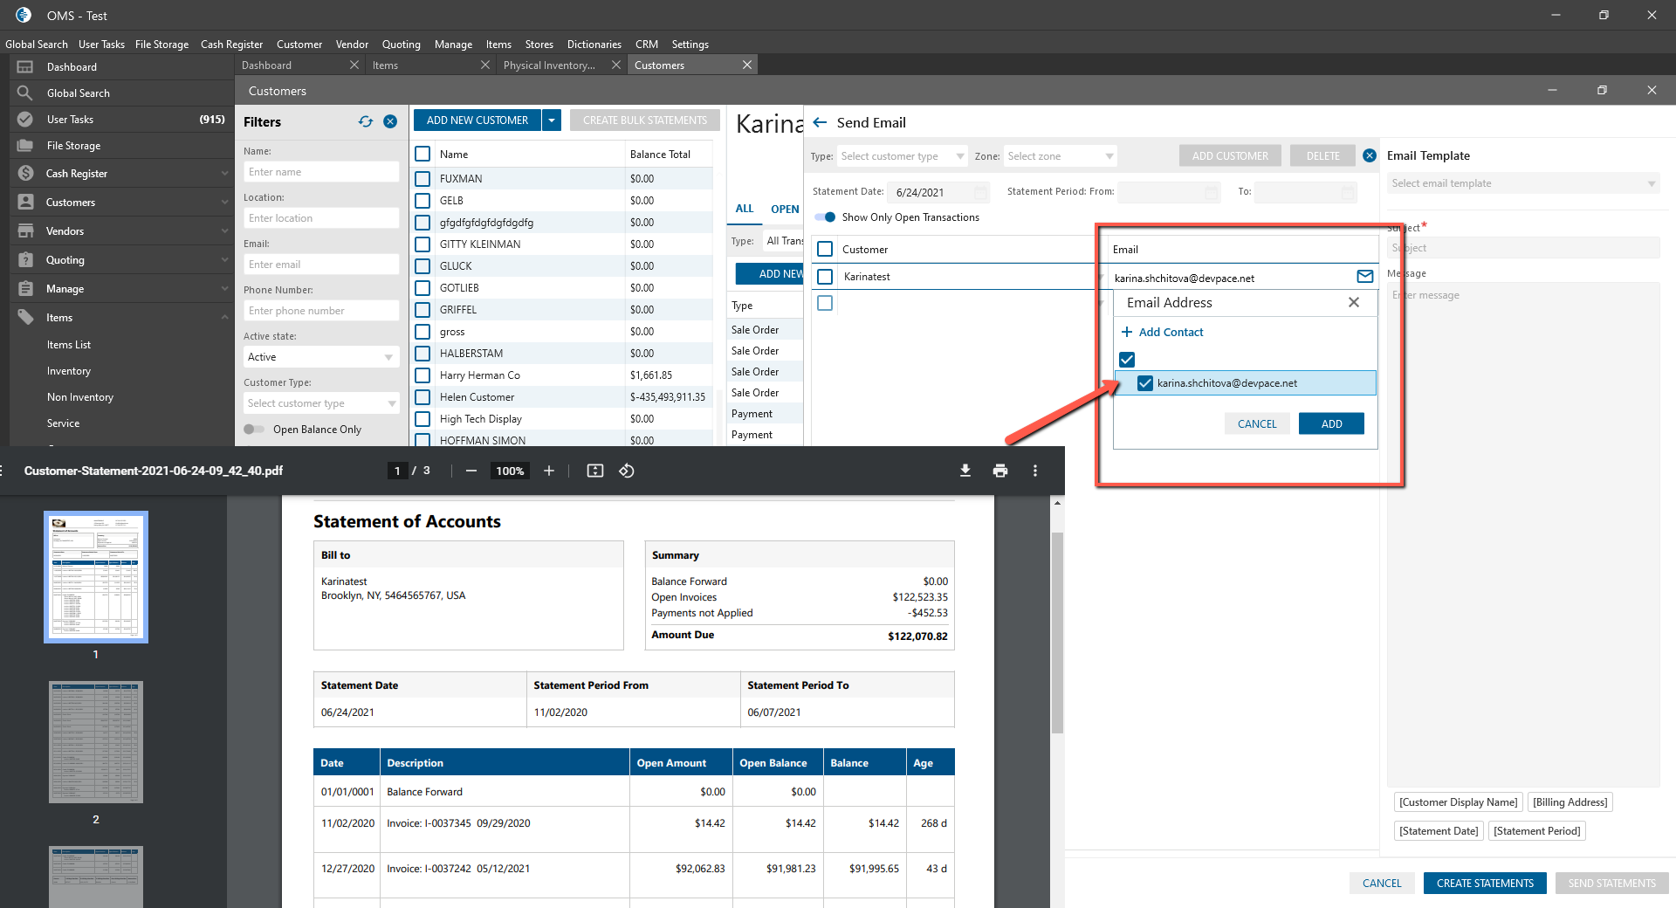Expand the Select email template dropdown
The width and height of the screenshot is (1676, 908).
click(1522, 183)
